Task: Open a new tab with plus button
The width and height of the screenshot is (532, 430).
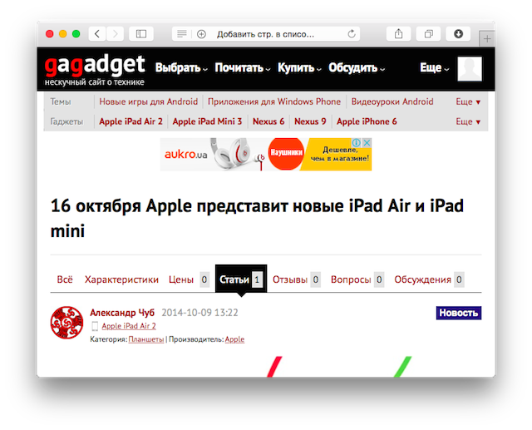Action: coord(487,39)
